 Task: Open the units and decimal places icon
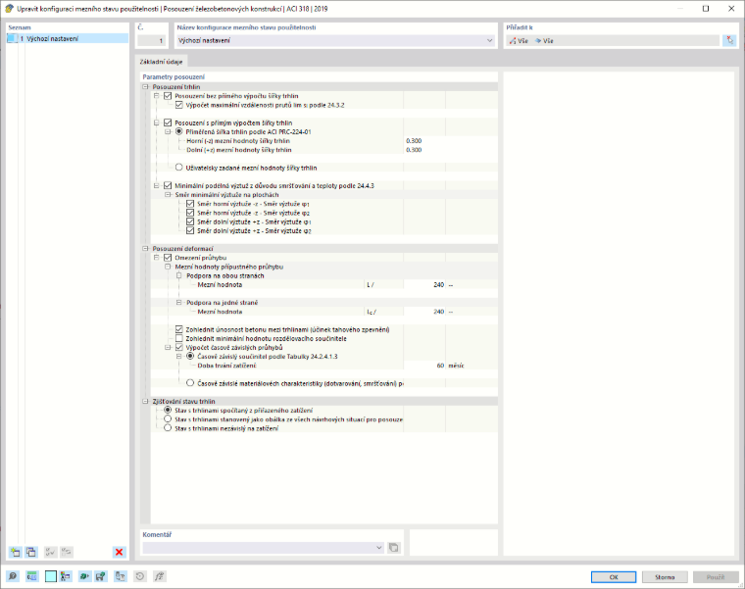(x=31, y=576)
